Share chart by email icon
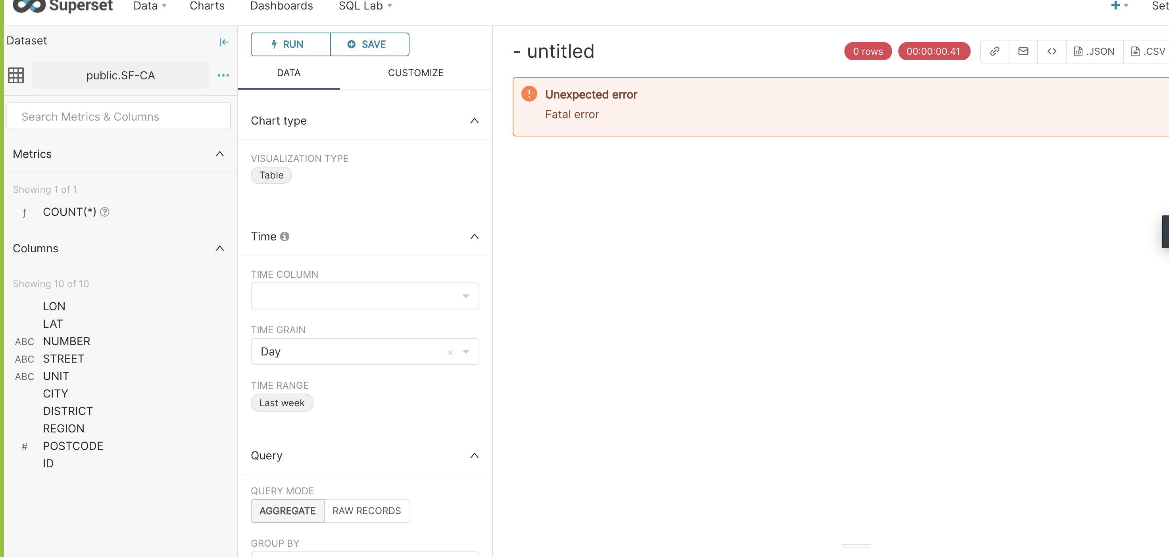 (x=1023, y=51)
